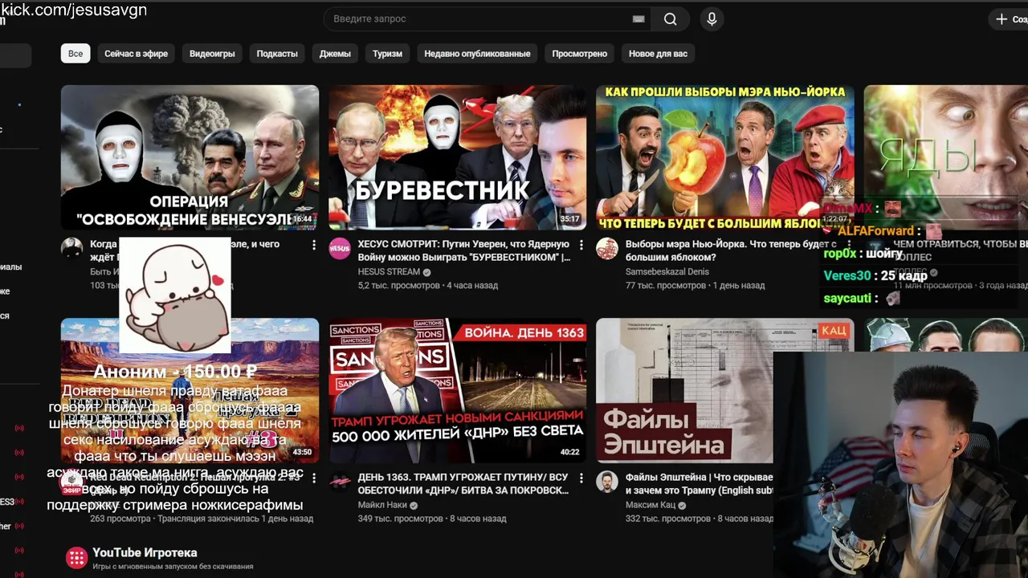Open more options for Венесуэла operation video
1028x578 pixels.
[x=314, y=245]
